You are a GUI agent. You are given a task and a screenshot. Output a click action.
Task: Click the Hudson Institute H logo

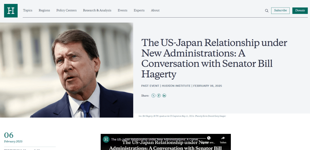11,11
